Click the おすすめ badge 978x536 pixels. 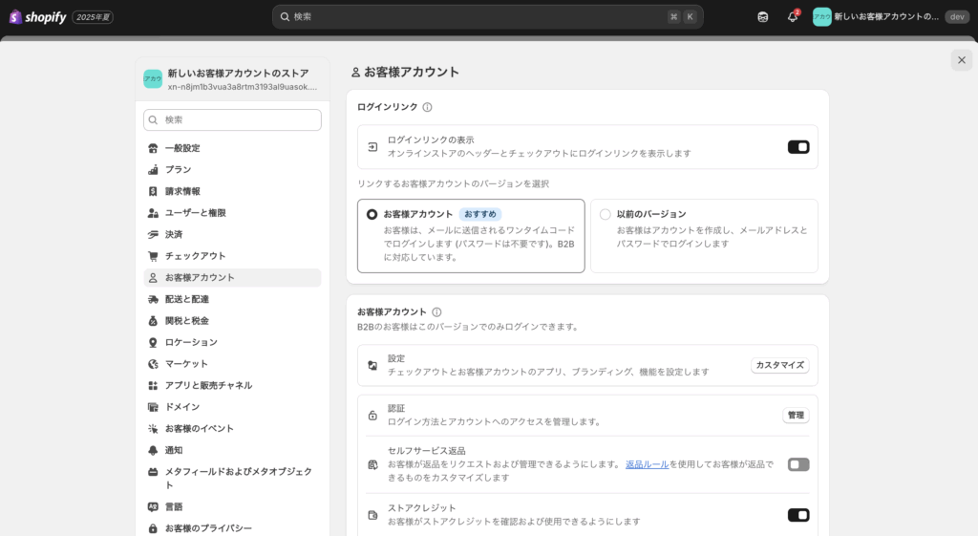480,214
